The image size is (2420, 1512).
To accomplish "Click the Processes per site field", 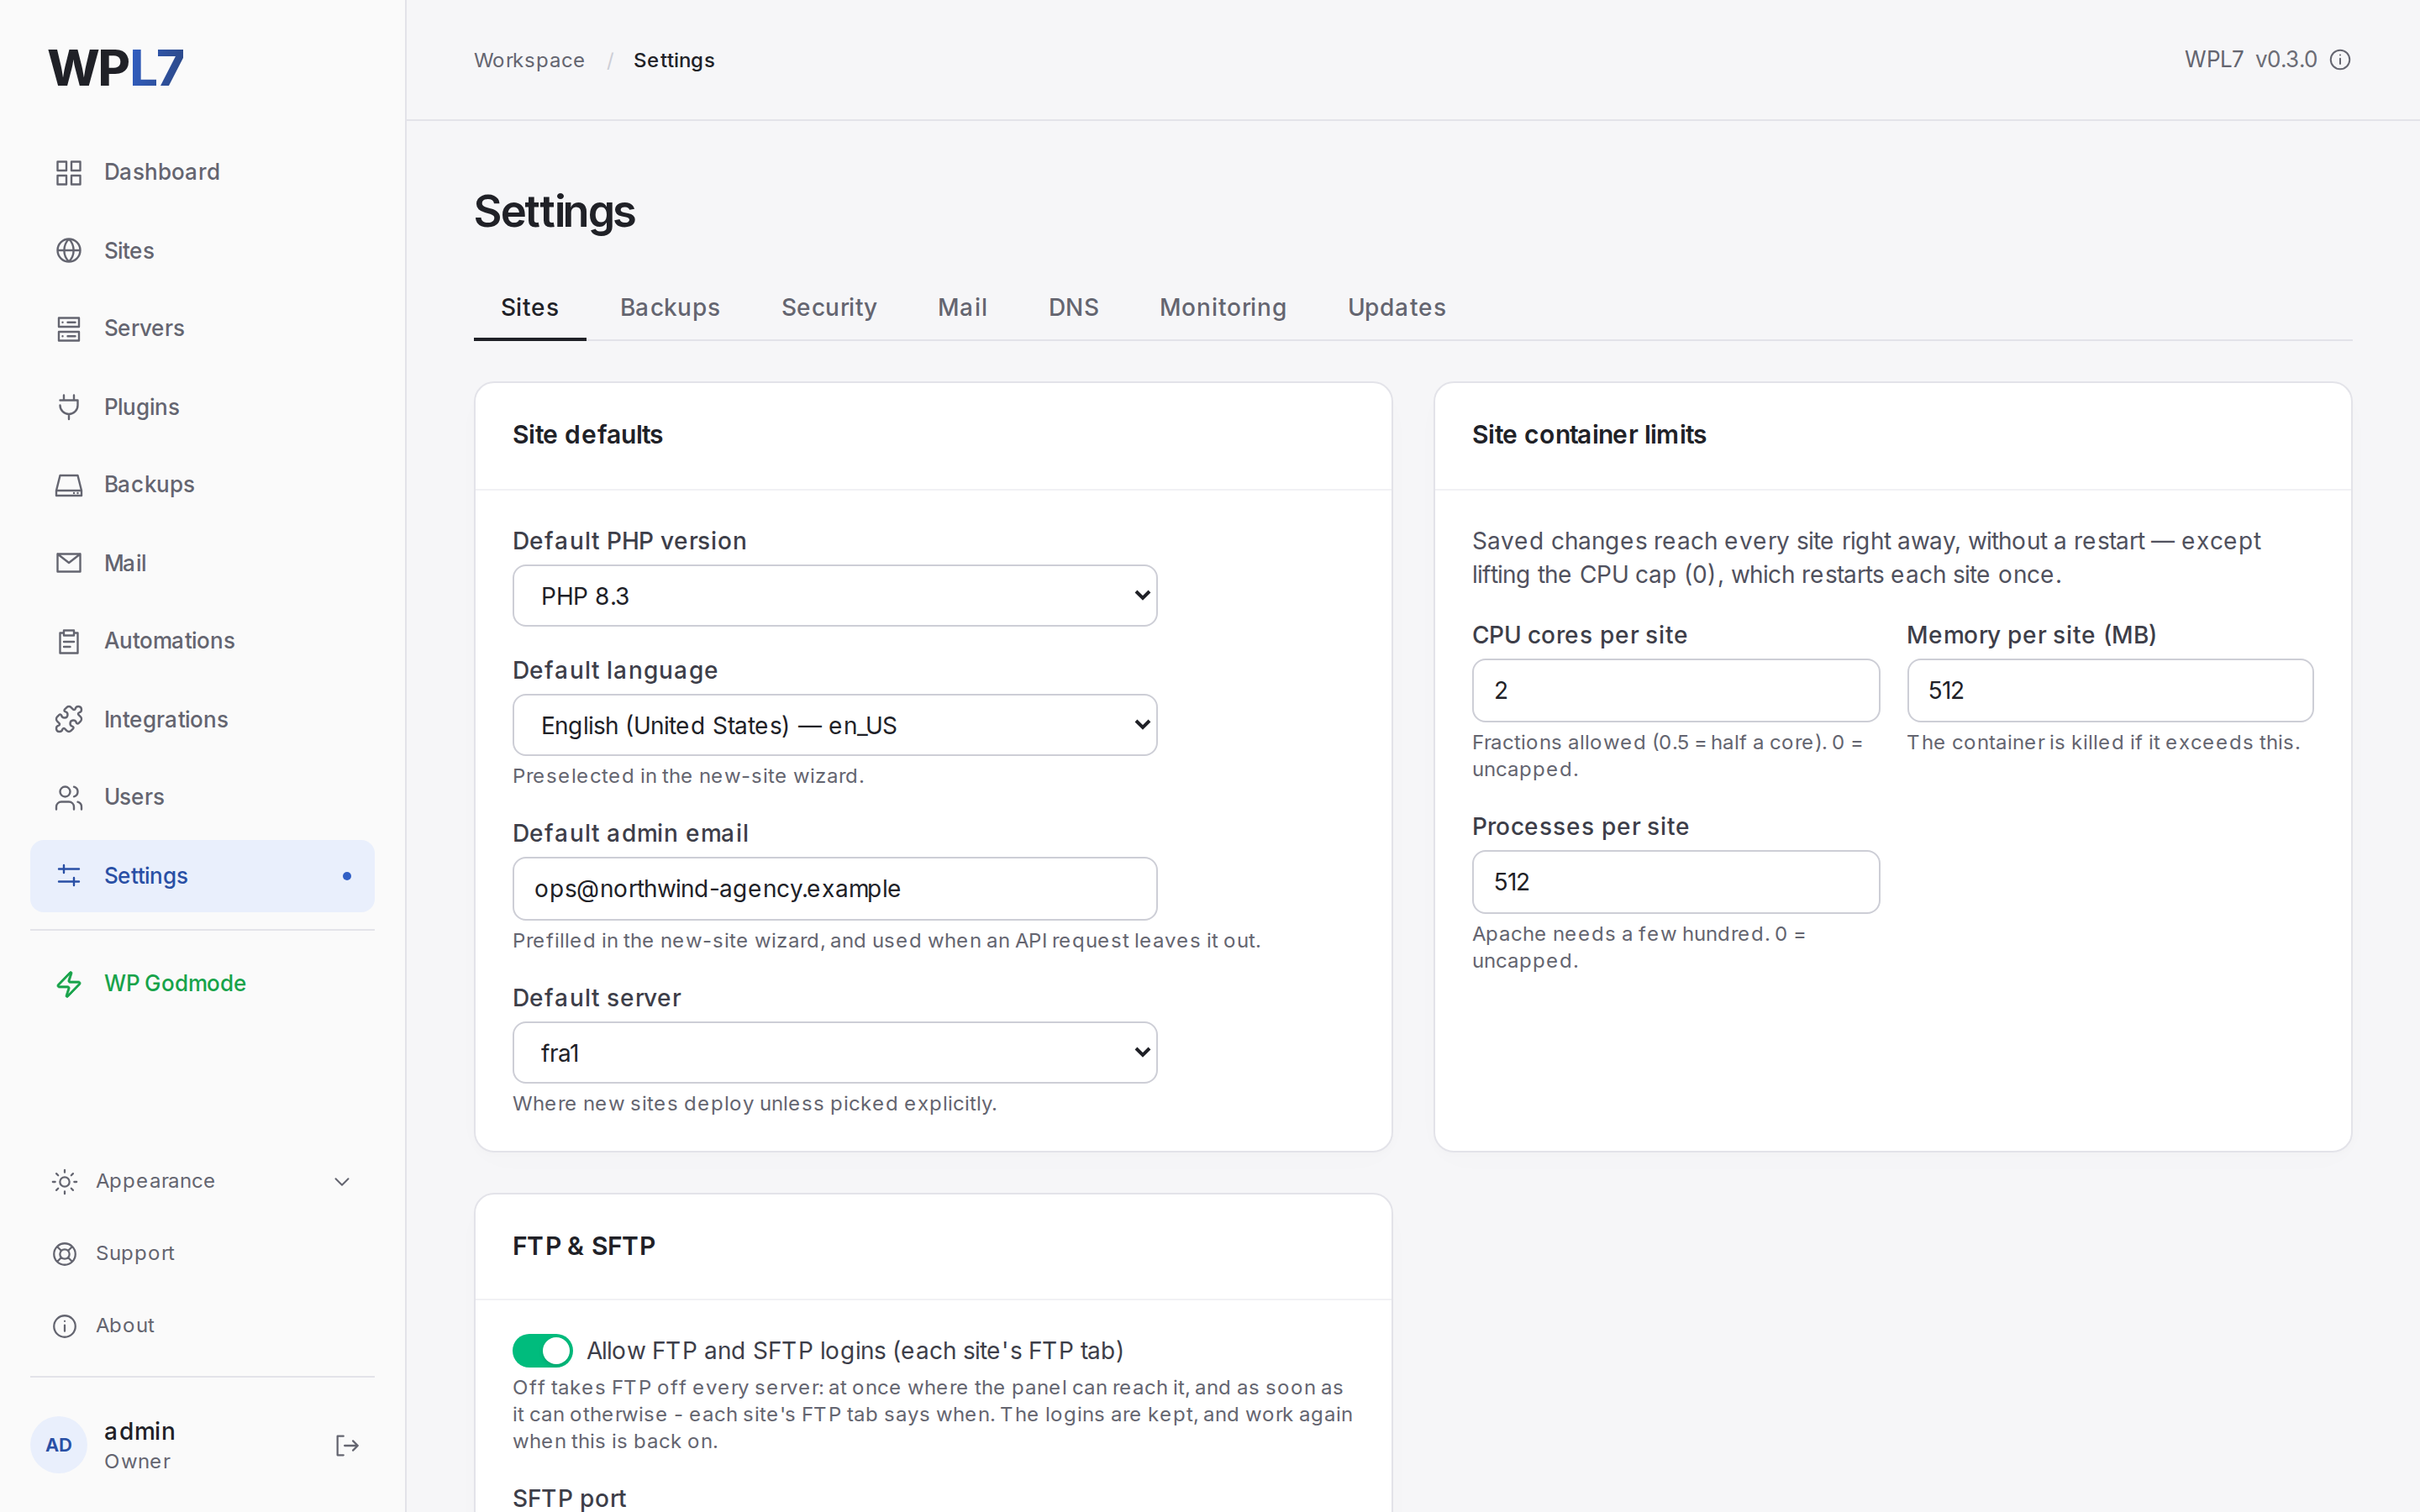I will (1675, 882).
